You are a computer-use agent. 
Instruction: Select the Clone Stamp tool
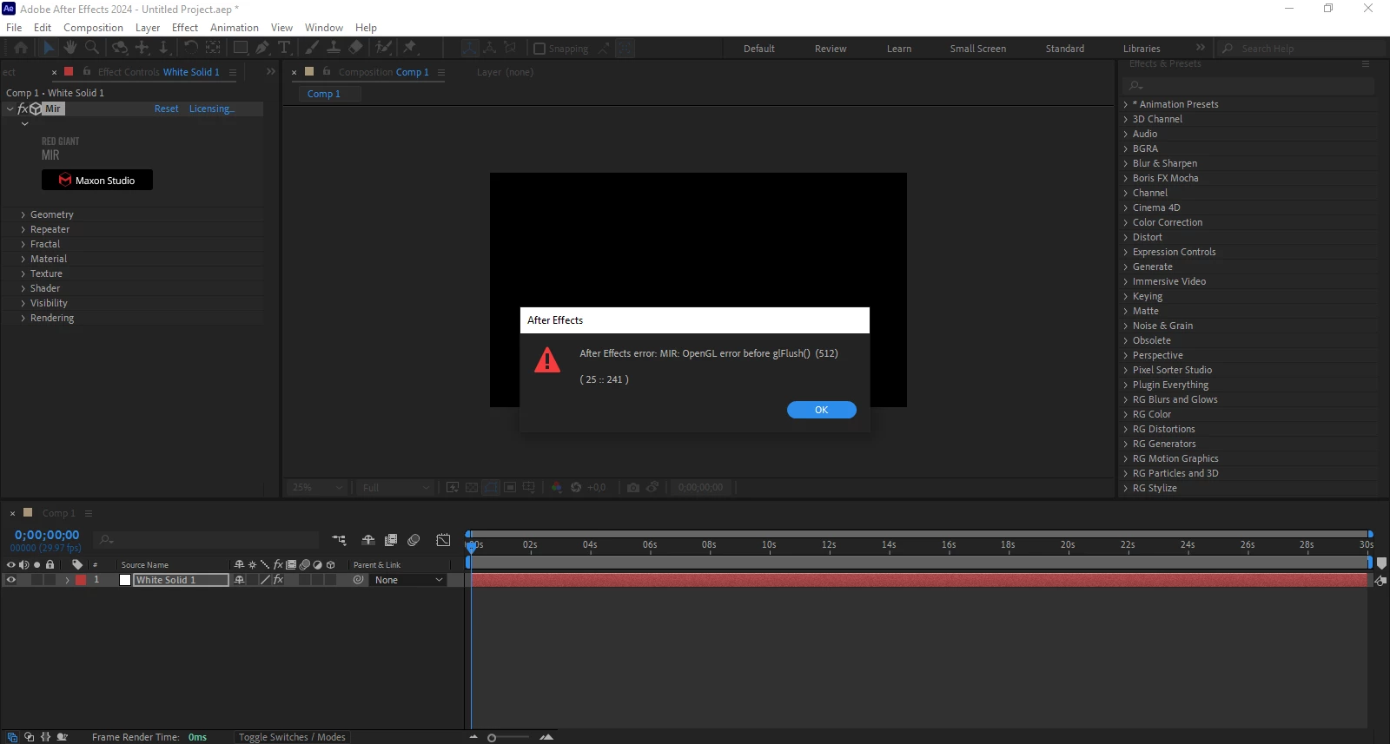click(334, 48)
